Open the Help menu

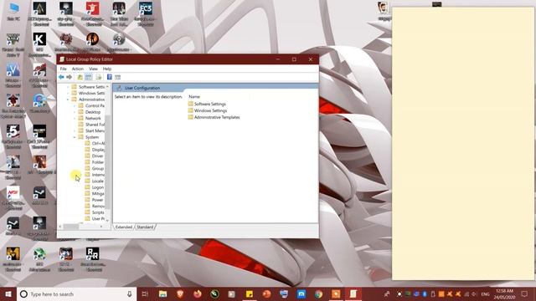click(x=107, y=69)
